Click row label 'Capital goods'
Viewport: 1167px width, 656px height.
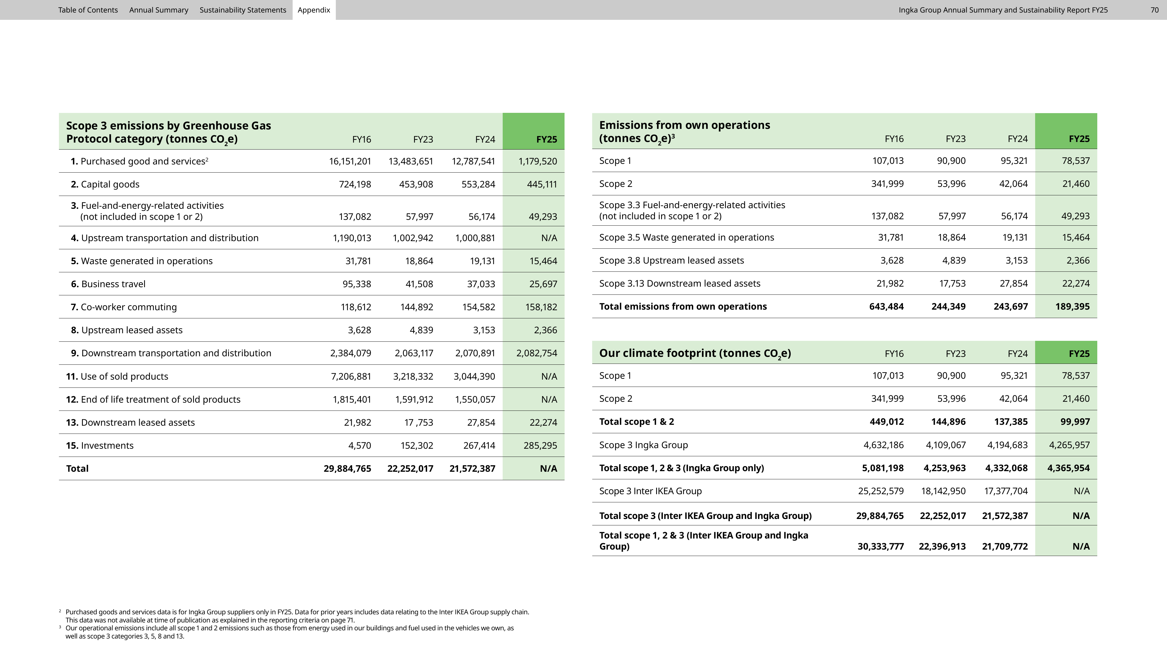point(105,184)
